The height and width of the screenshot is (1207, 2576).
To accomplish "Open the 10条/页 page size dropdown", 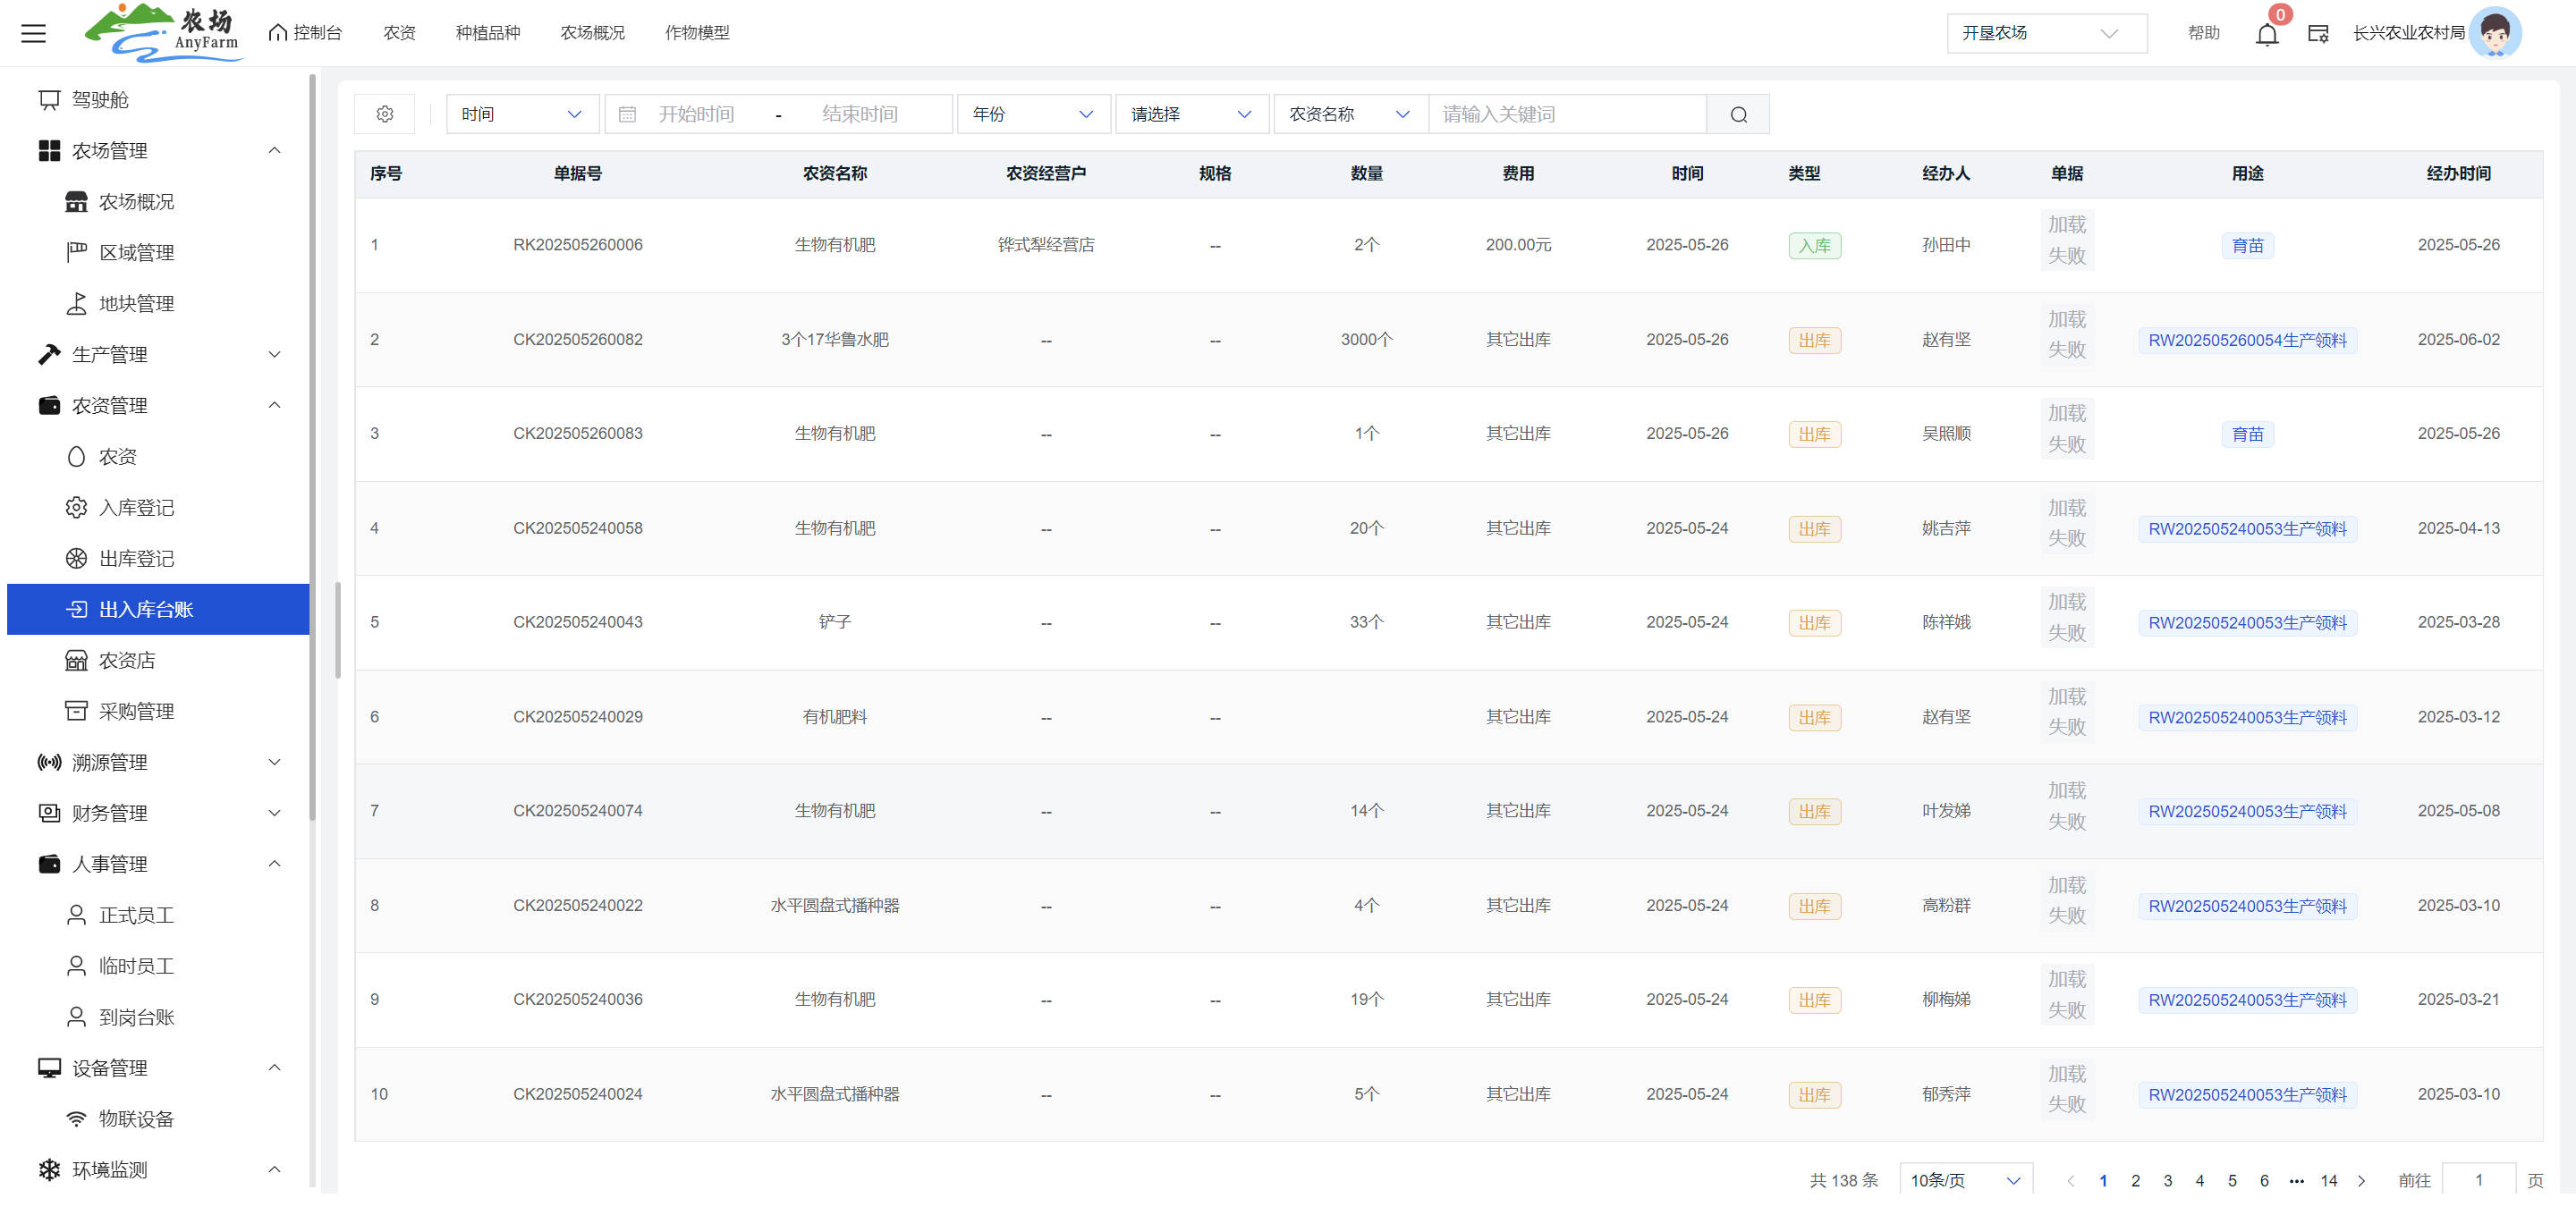I will [x=1964, y=1180].
